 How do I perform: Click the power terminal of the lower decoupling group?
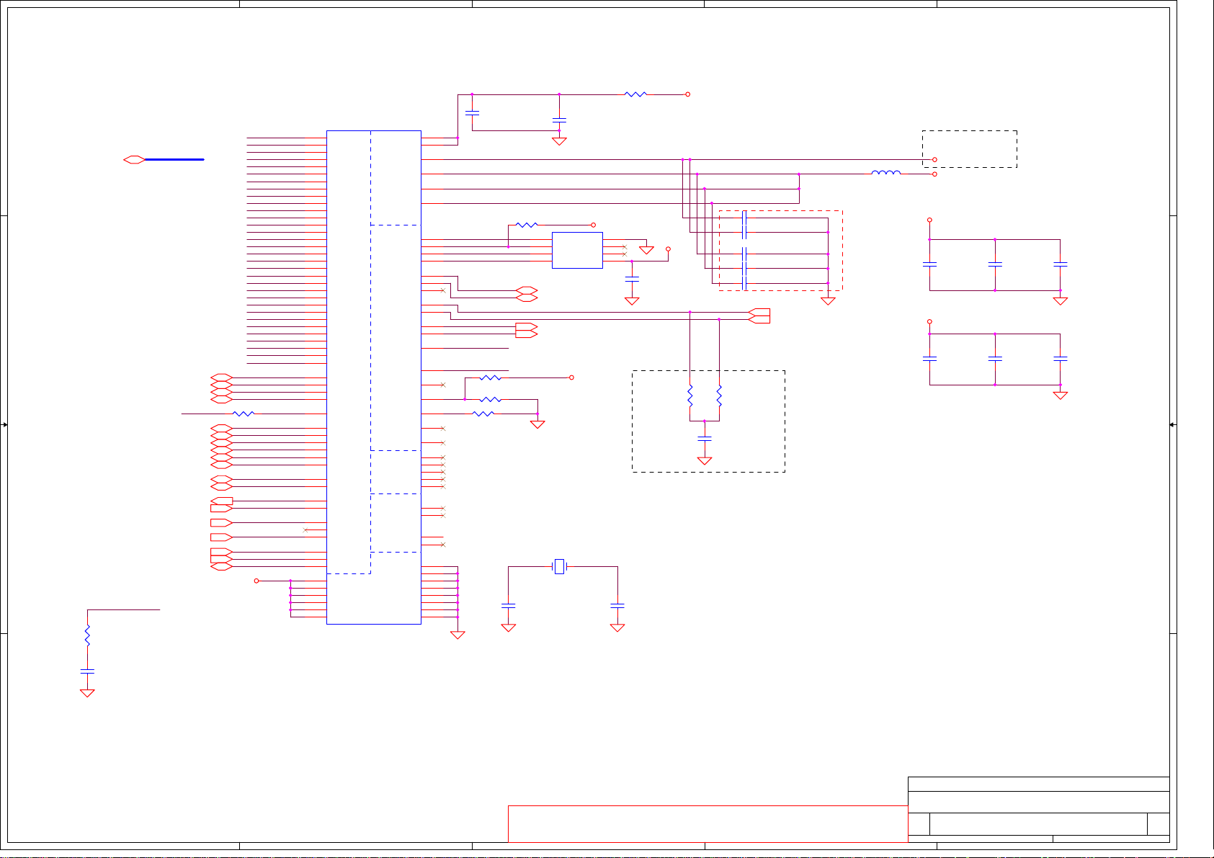click(x=929, y=321)
